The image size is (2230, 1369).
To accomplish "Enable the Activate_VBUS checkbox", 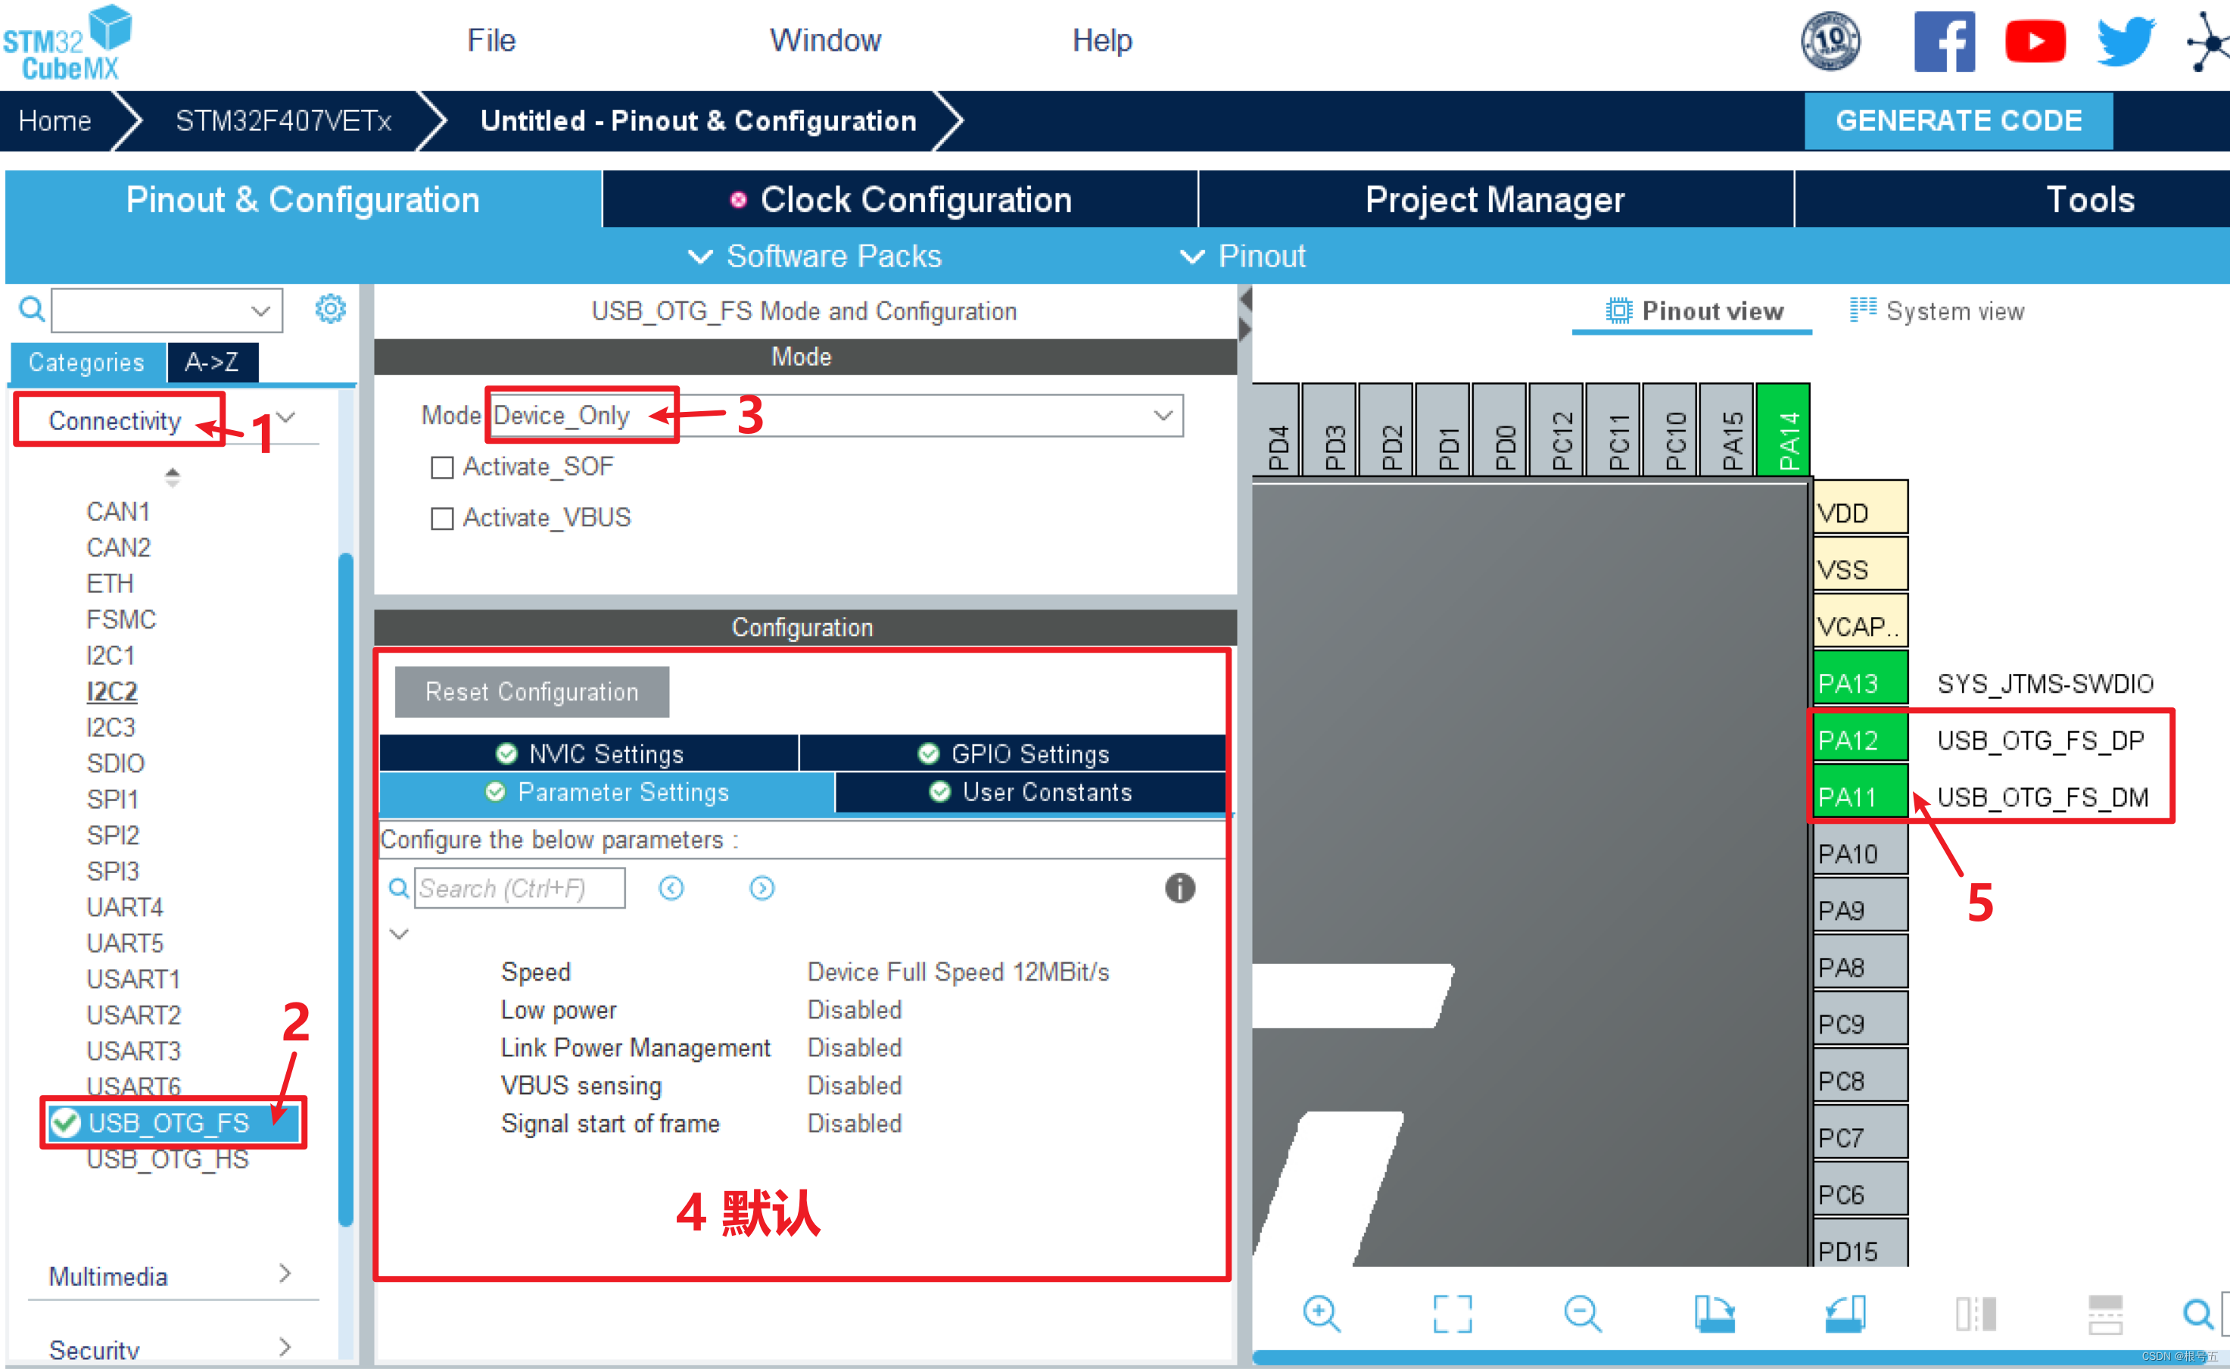I will pyautogui.click(x=441, y=518).
